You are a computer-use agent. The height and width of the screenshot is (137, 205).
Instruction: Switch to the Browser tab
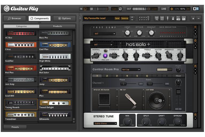click(14, 18)
